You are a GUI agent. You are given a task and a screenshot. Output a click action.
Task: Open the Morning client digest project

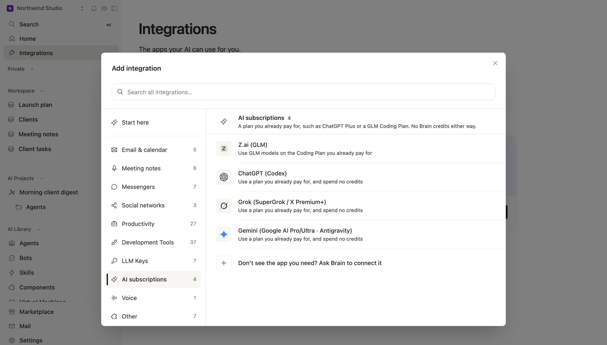52,192
